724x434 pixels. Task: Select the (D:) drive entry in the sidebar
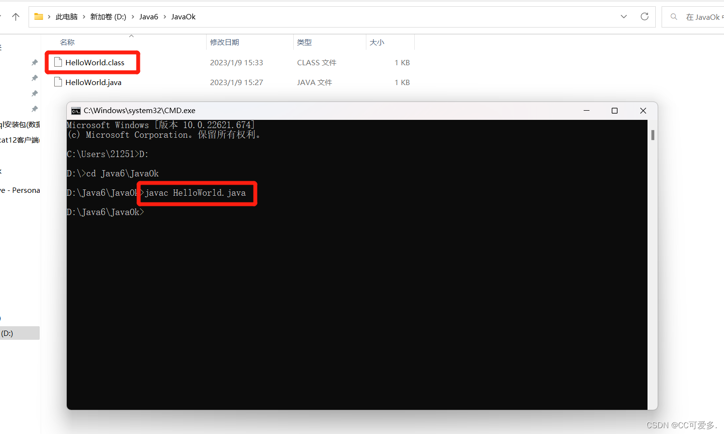coord(7,333)
